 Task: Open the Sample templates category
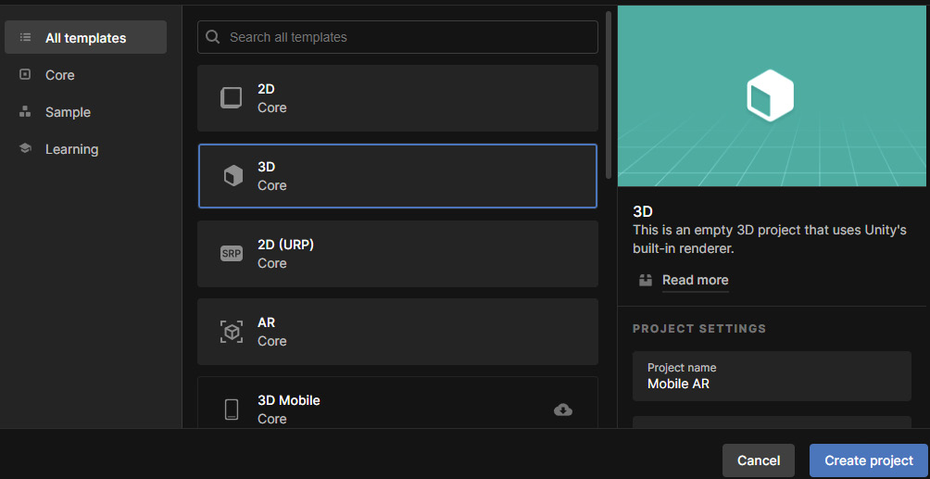(x=68, y=112)
